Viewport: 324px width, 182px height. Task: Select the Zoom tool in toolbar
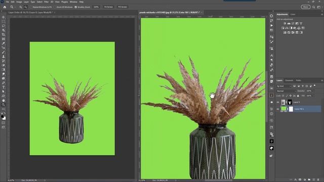[4, 105]
